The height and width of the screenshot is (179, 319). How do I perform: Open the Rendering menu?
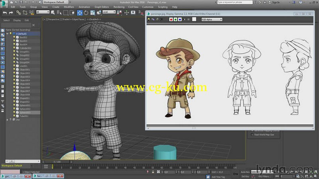click(119, 7)
